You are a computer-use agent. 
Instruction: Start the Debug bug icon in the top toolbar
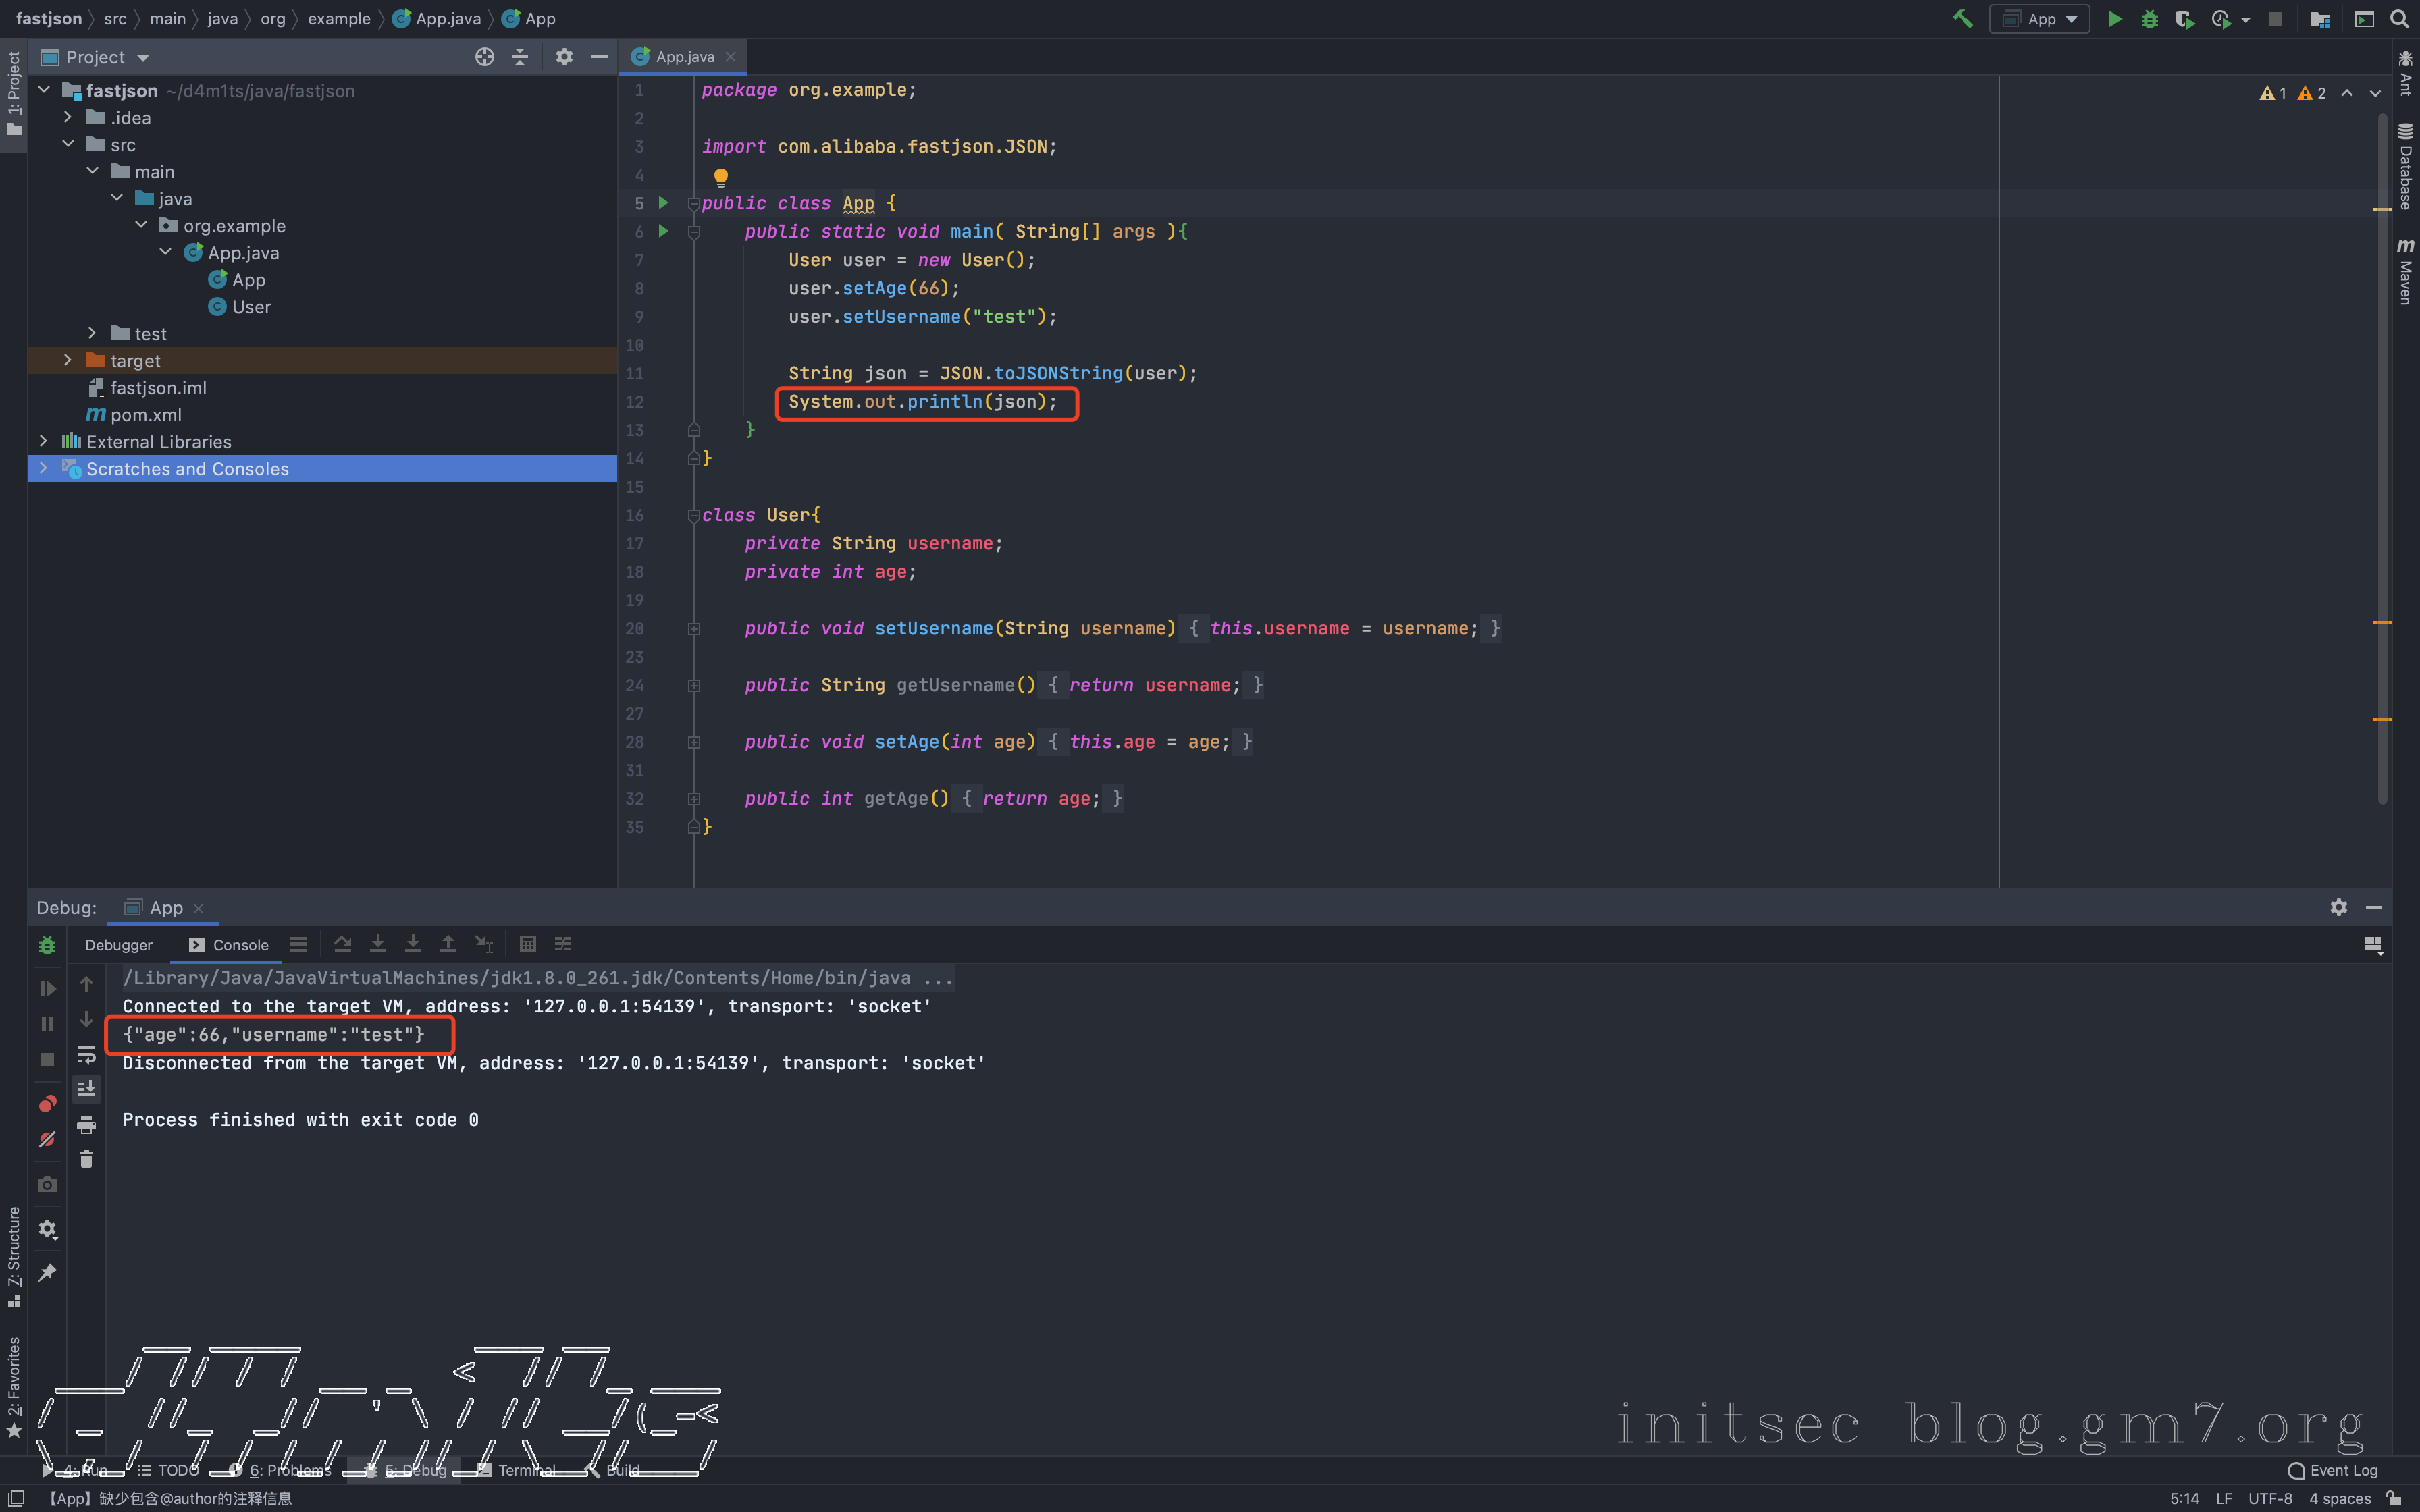coord(2149,19)
